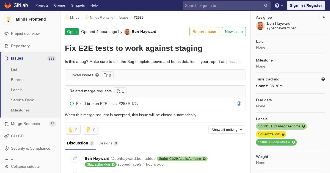Click the open merge request status circle

click(x=72, y=104)
